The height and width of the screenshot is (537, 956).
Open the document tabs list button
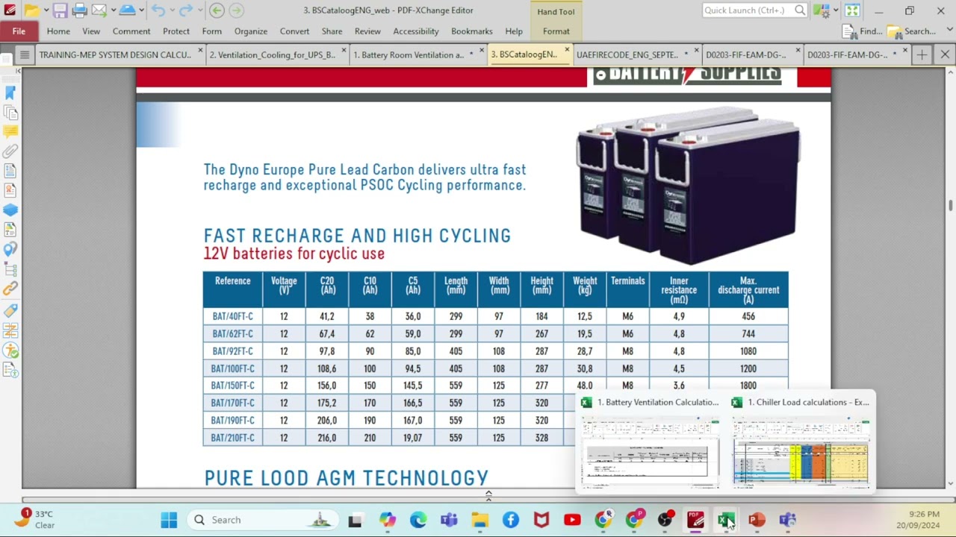(24, 54)
